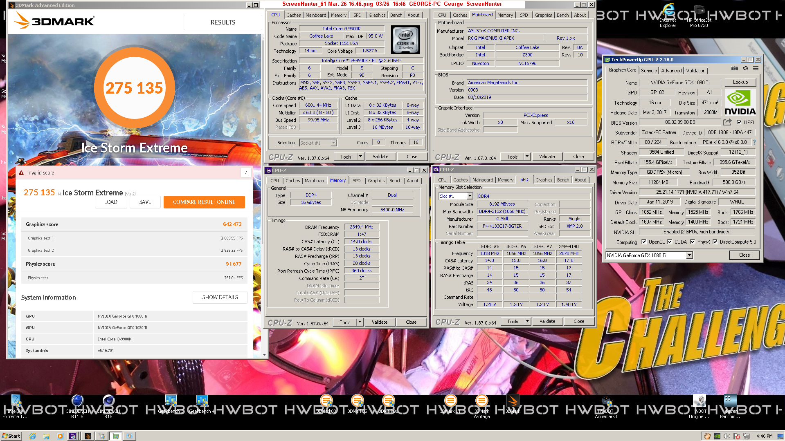Open Bench tab in CPU-Z Mainboard window
Image resolution: width=785 pixels, height=441 pixels.
pos(562,15)
